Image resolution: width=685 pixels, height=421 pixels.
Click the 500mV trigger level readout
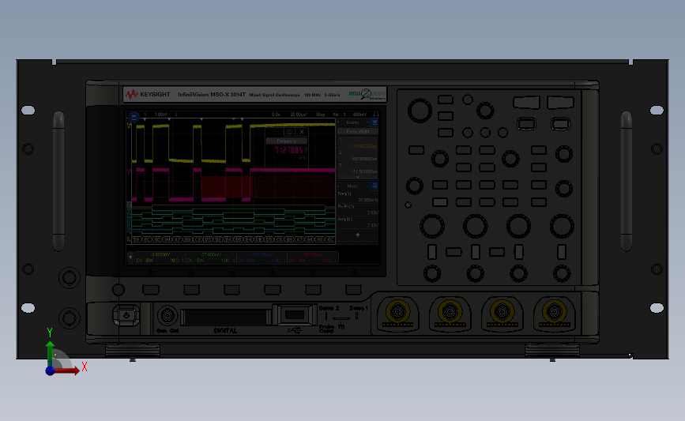(x=359, y=115)
